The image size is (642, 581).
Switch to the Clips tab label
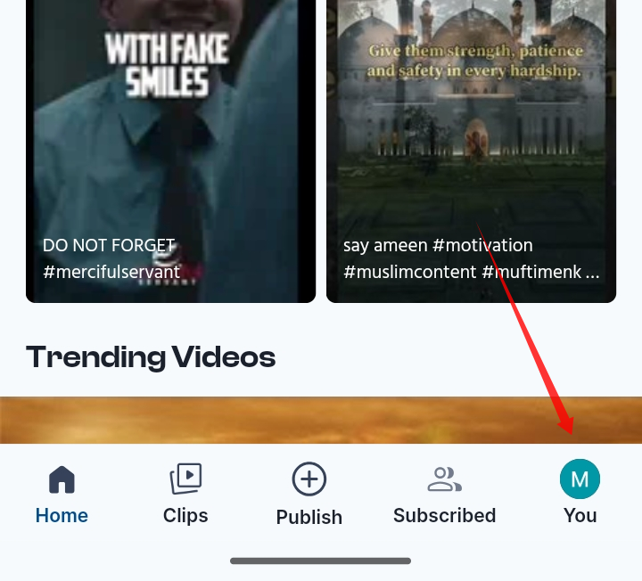click(185, 515)
